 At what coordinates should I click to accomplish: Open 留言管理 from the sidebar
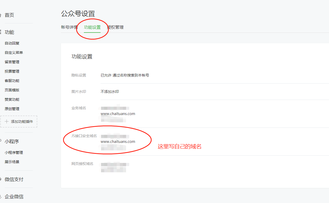click(x=12, y=62)
